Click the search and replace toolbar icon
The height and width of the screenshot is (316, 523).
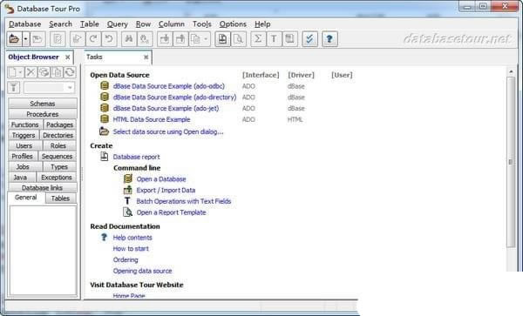pos(145,39)
